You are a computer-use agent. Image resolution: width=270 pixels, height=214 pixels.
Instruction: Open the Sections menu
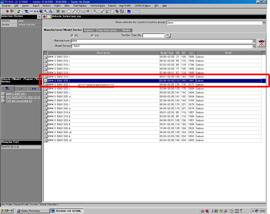click(46, 6)
